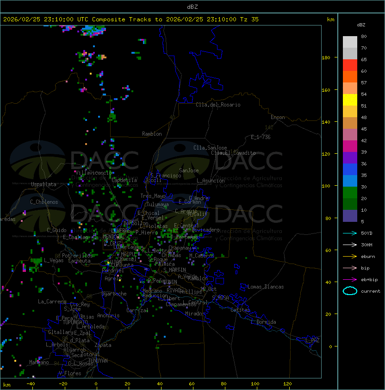The image size is (385, 390).
Task: Click the pink bip arrow in legend
Action: 350,268
